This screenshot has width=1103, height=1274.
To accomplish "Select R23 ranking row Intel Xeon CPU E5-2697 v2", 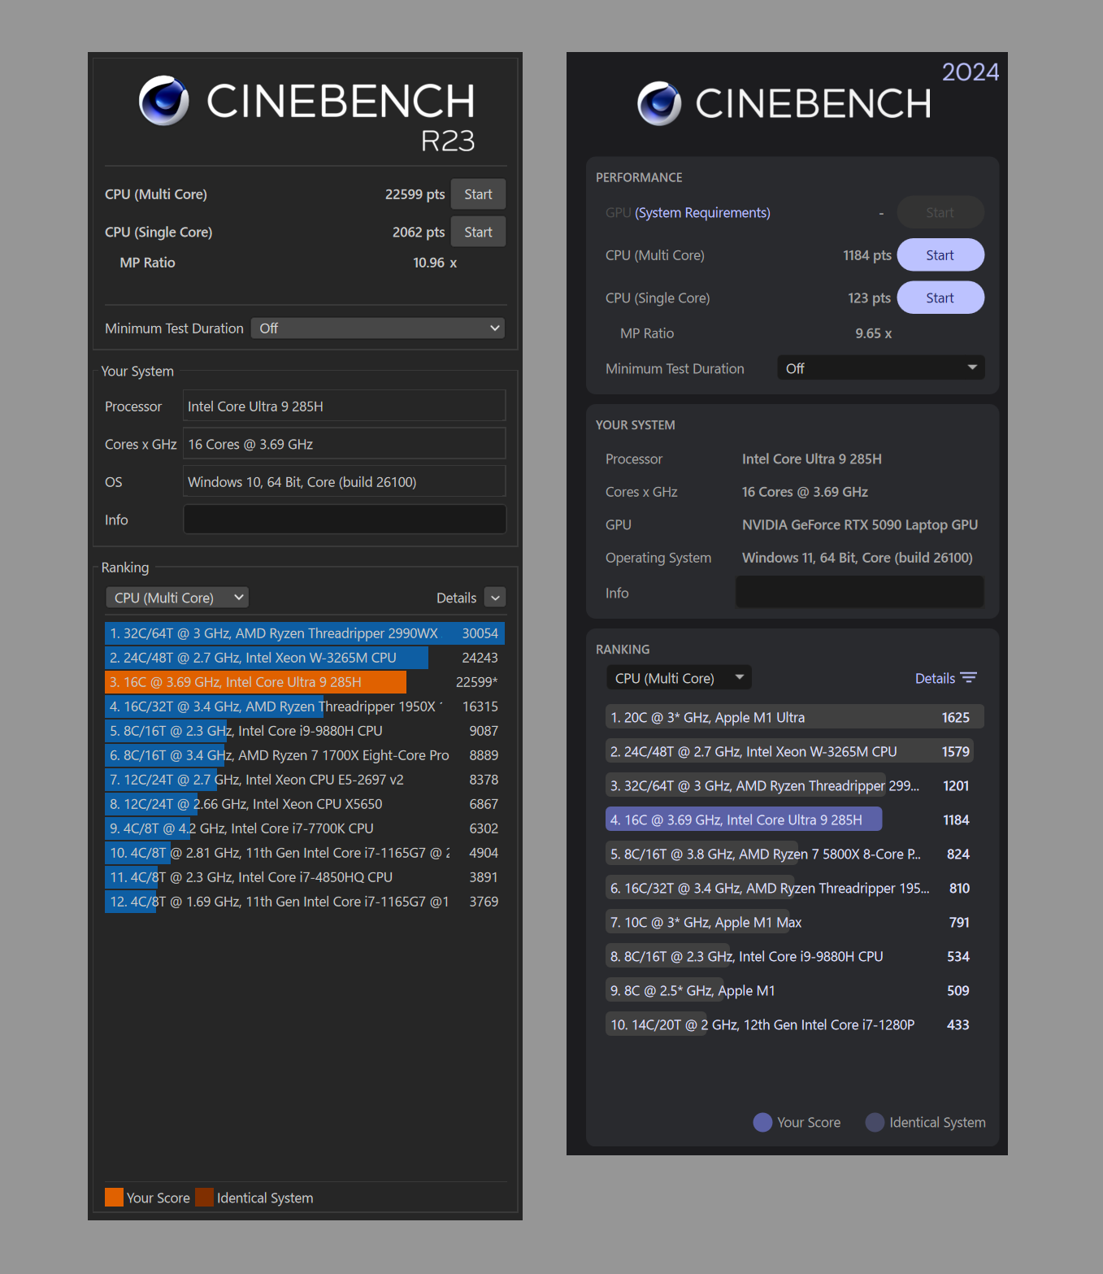I will [x=305, y=780].
